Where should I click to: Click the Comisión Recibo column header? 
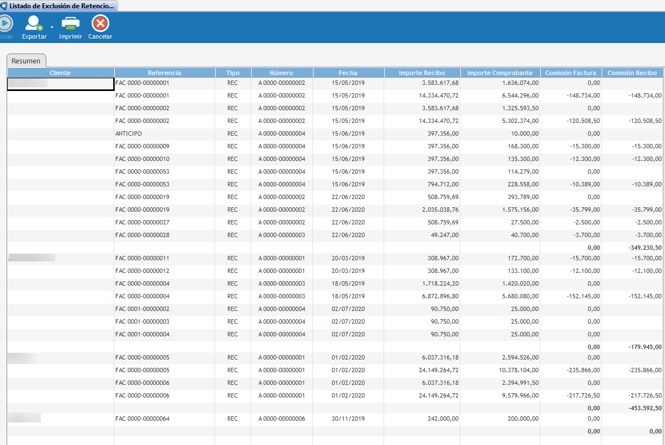click(632, 73)
